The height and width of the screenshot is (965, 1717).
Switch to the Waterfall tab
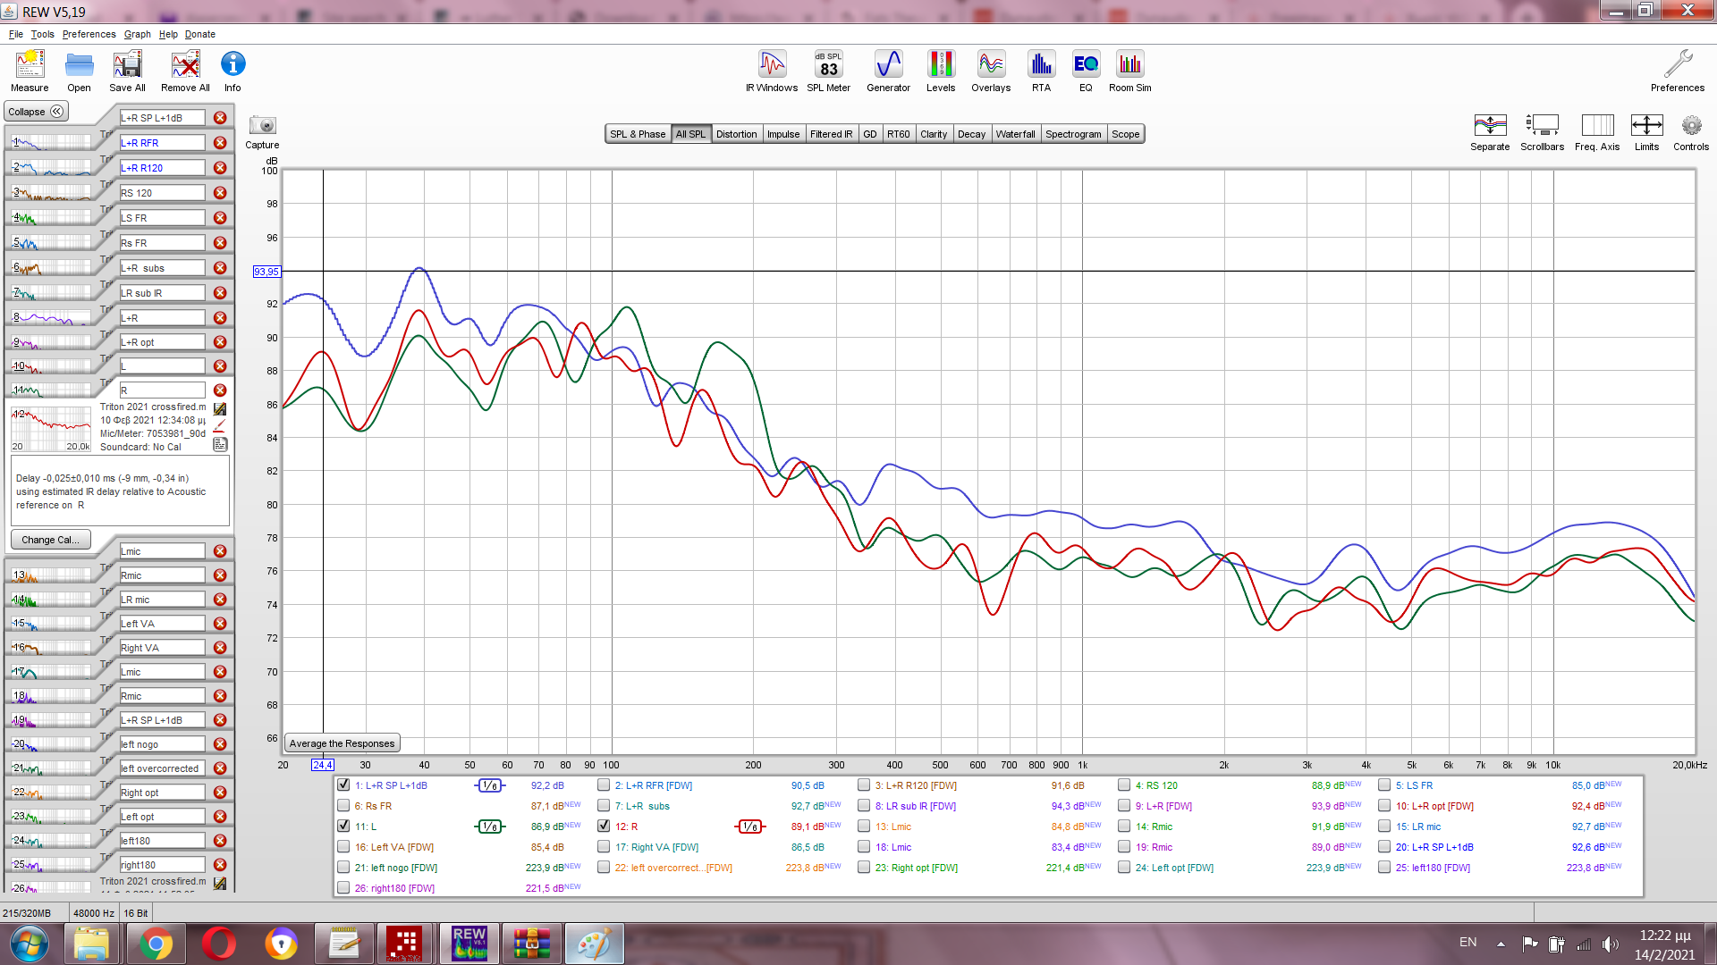coord(1015,134)
